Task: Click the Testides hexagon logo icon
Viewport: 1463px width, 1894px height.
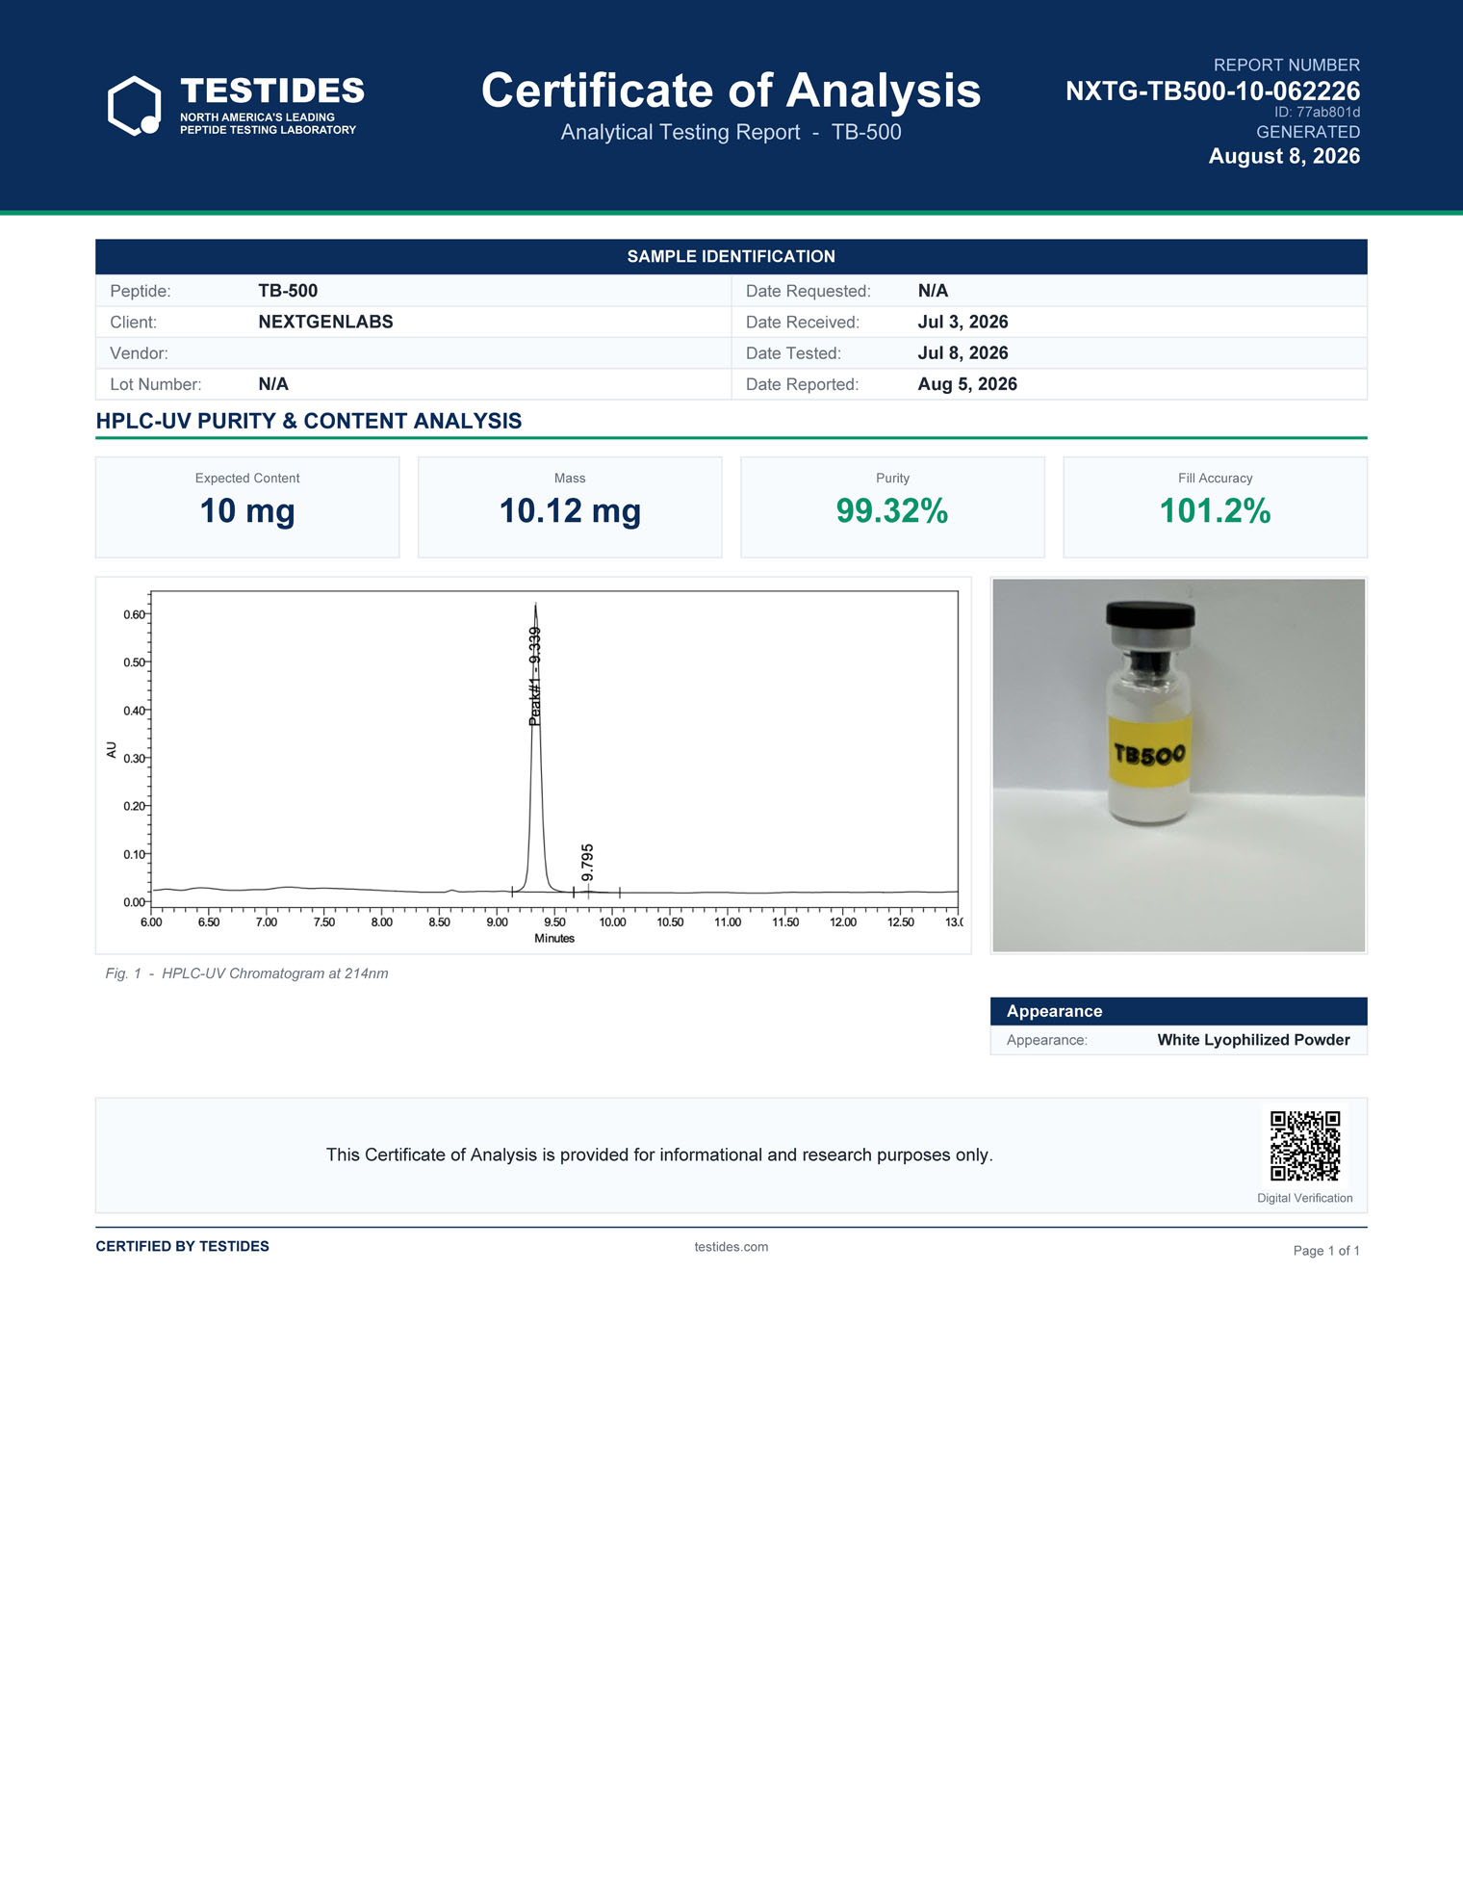Action: coord(134,106)
